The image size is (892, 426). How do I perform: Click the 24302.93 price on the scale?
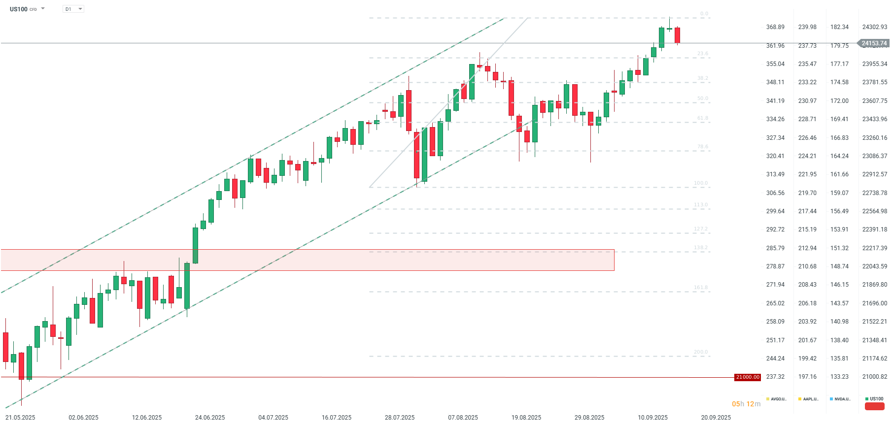pyautogui.click(x=874, y=27)
